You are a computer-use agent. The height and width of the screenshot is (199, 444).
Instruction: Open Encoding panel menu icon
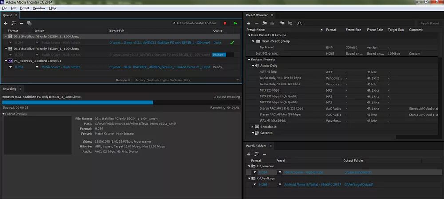click(20, 89)
